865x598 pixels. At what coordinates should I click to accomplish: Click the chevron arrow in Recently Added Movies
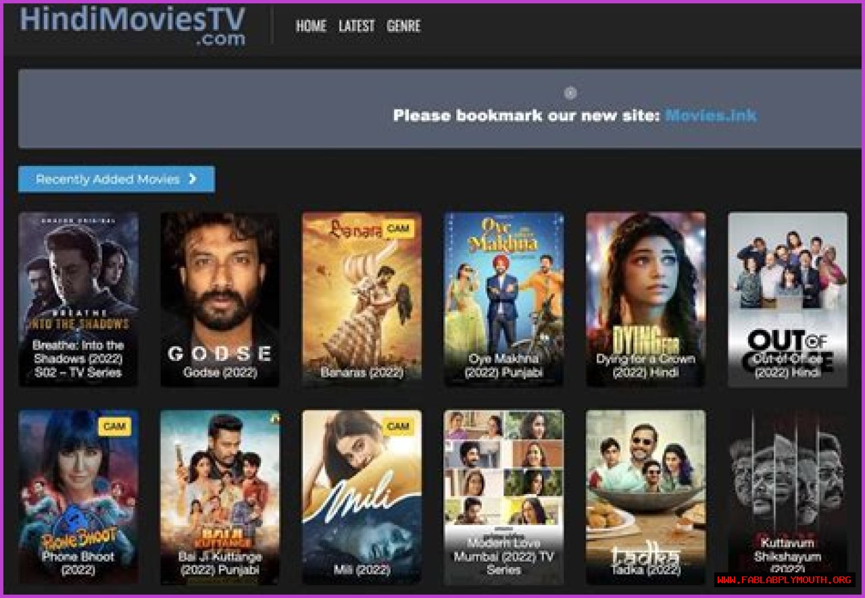pyautogui.click(x=193, y=179)
